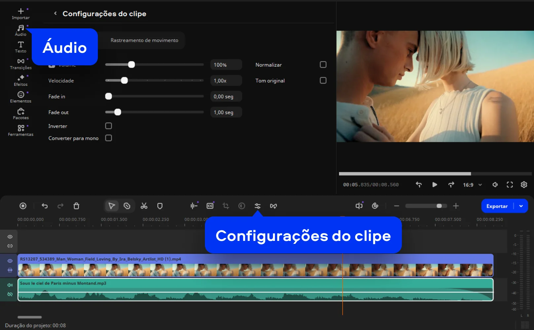Click the Exportar button
The image size is (534, 330).
click(497, 206)
